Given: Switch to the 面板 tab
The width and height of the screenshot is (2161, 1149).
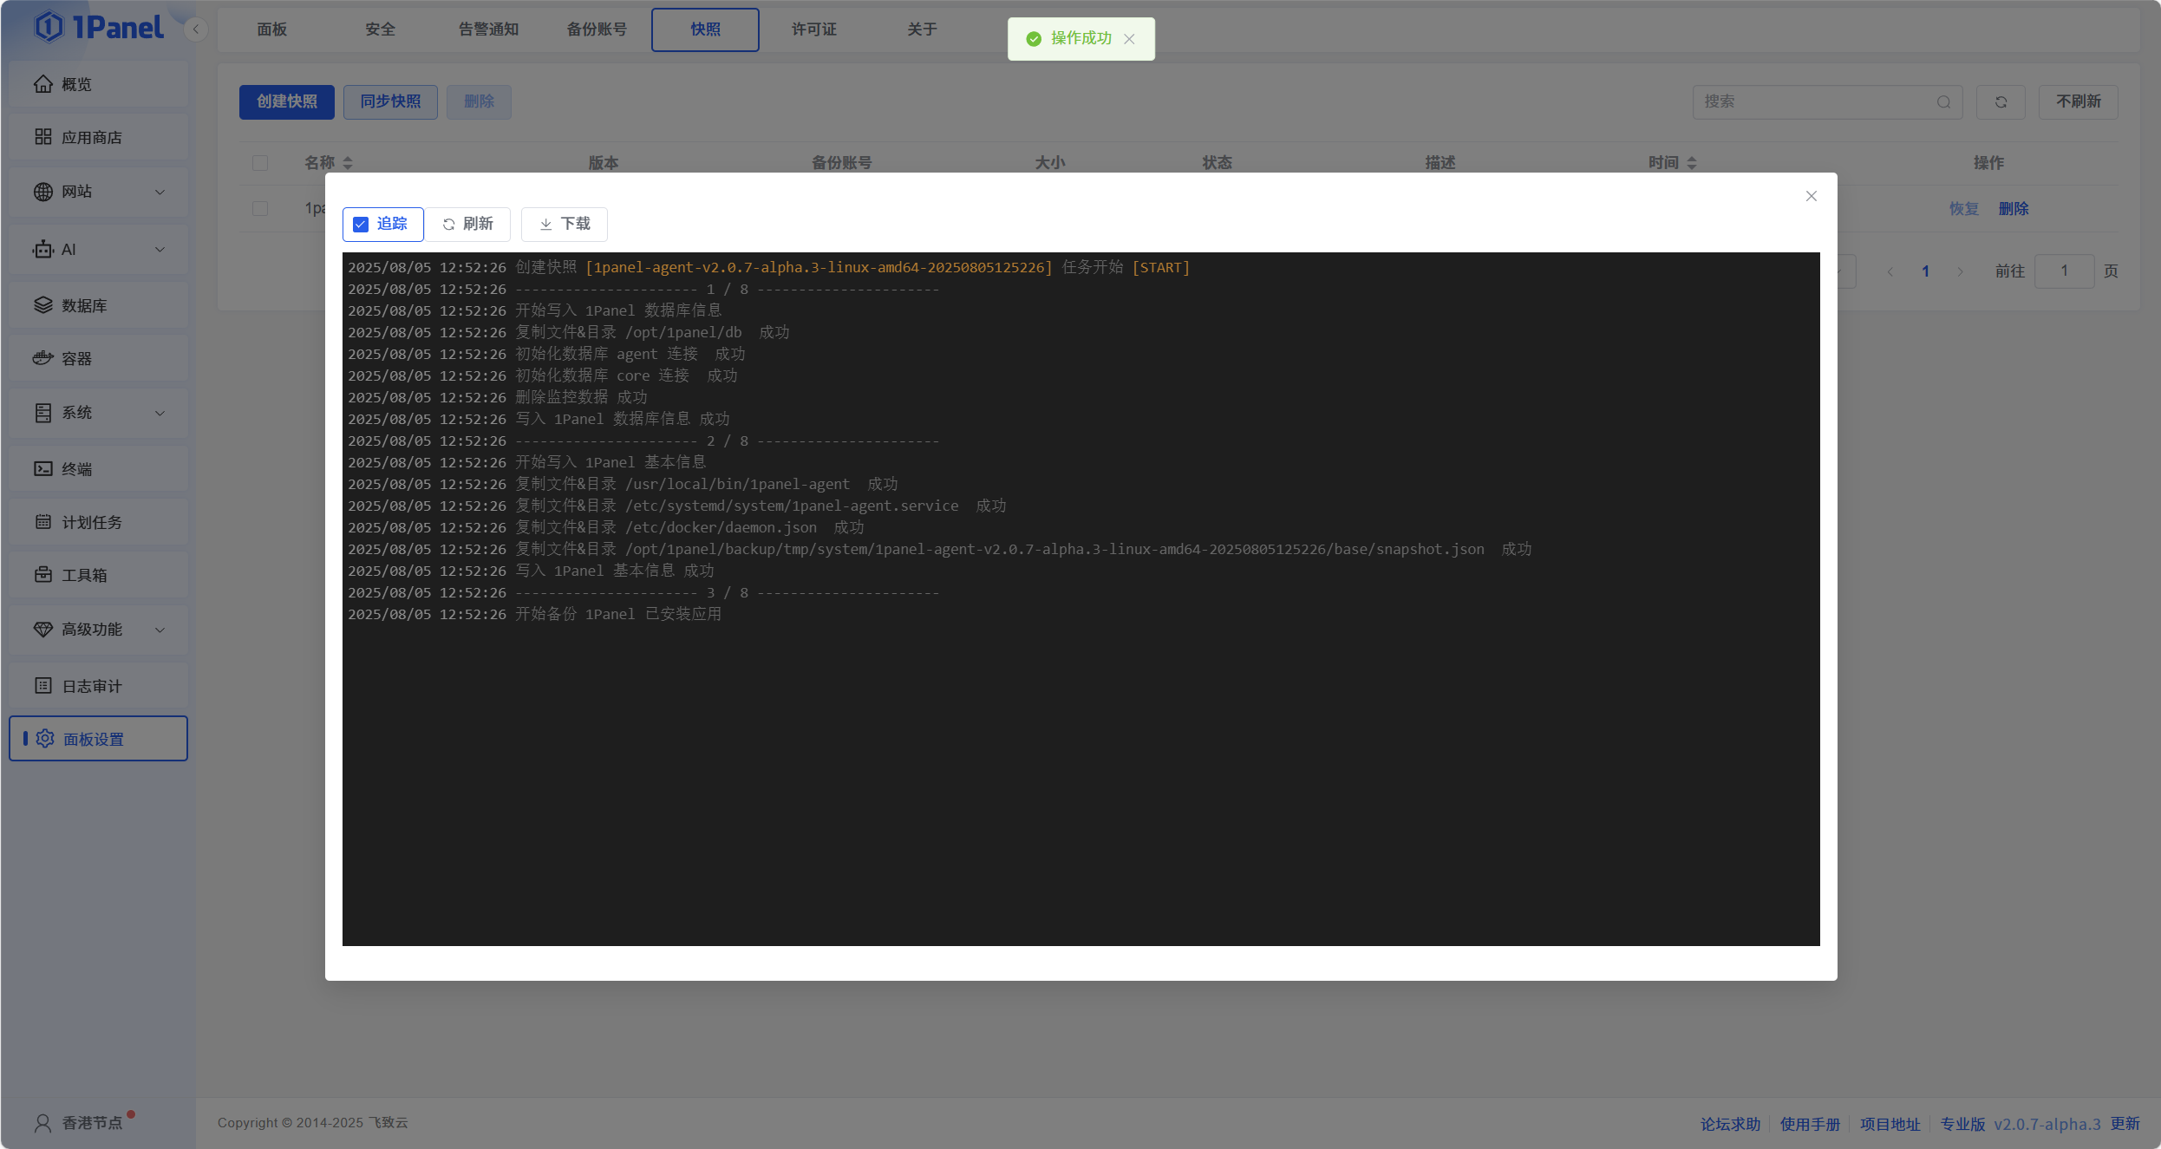Looking at the screenshot, I should click(271, 29).
